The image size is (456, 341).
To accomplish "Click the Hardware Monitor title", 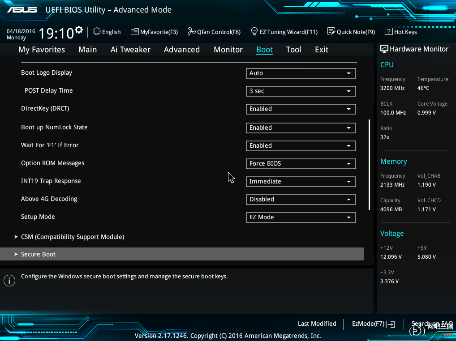I will tap(419, 49).
